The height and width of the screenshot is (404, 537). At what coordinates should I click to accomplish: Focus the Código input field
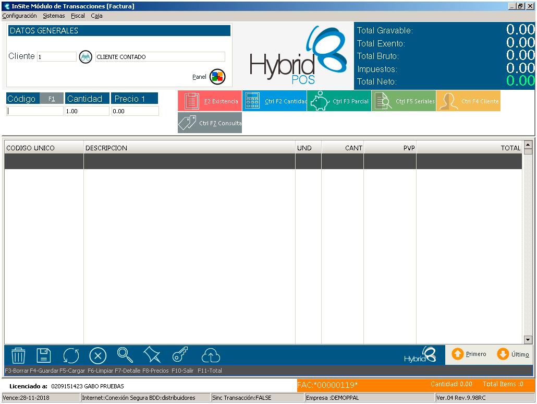(35, 111)
